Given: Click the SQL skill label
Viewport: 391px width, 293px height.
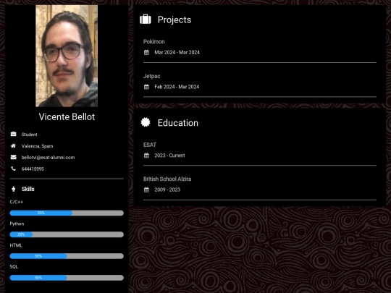Looking at the screenshot, I should [x=14, y=266].
